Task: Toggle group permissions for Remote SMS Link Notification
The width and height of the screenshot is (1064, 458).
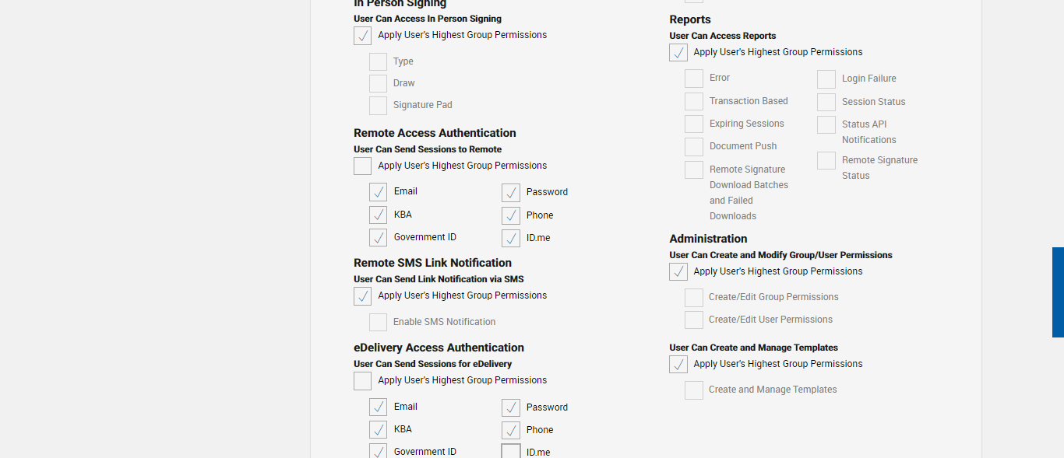Action: [x=362, y=296]
